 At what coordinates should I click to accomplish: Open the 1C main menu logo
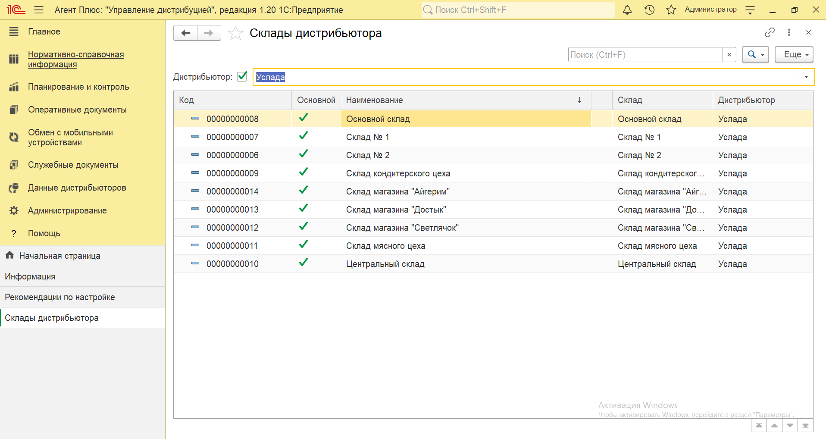point(16,9)
